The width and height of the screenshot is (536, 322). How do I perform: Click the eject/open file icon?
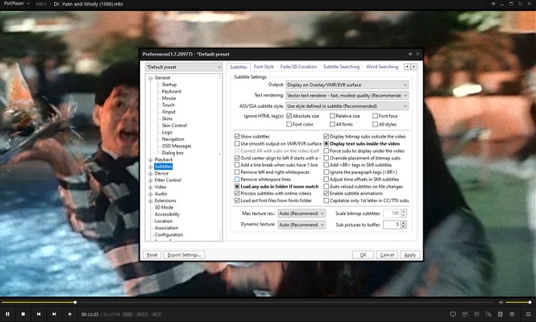(x=70, y=314)
